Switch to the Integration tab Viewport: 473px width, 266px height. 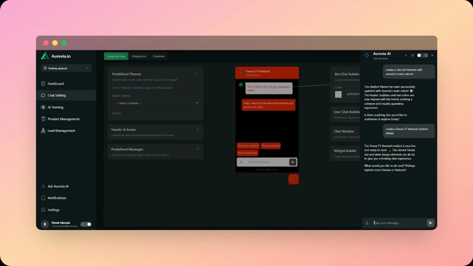[x=139, y=56]
